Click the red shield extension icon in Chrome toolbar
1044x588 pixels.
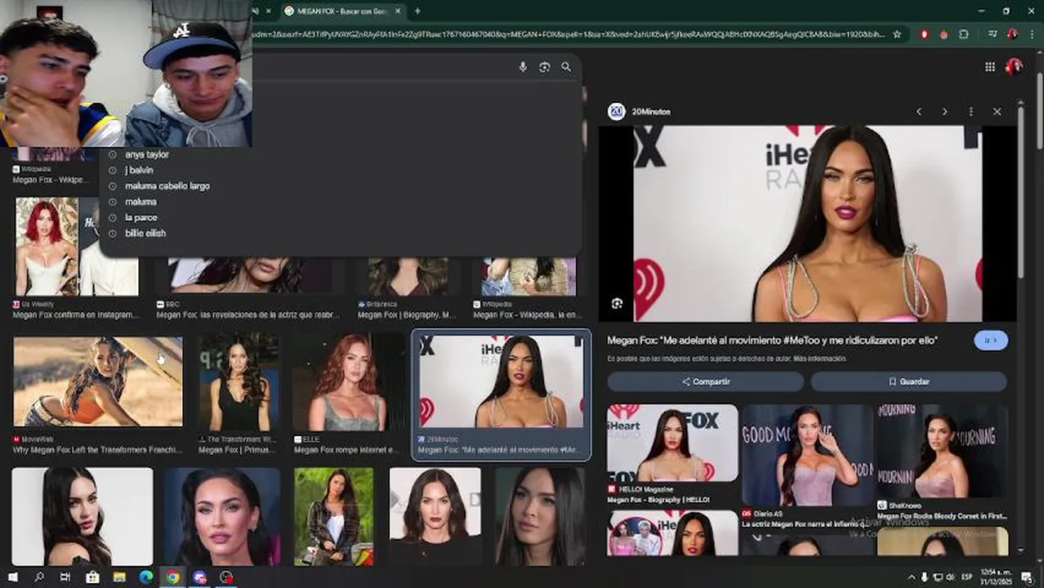925,34
